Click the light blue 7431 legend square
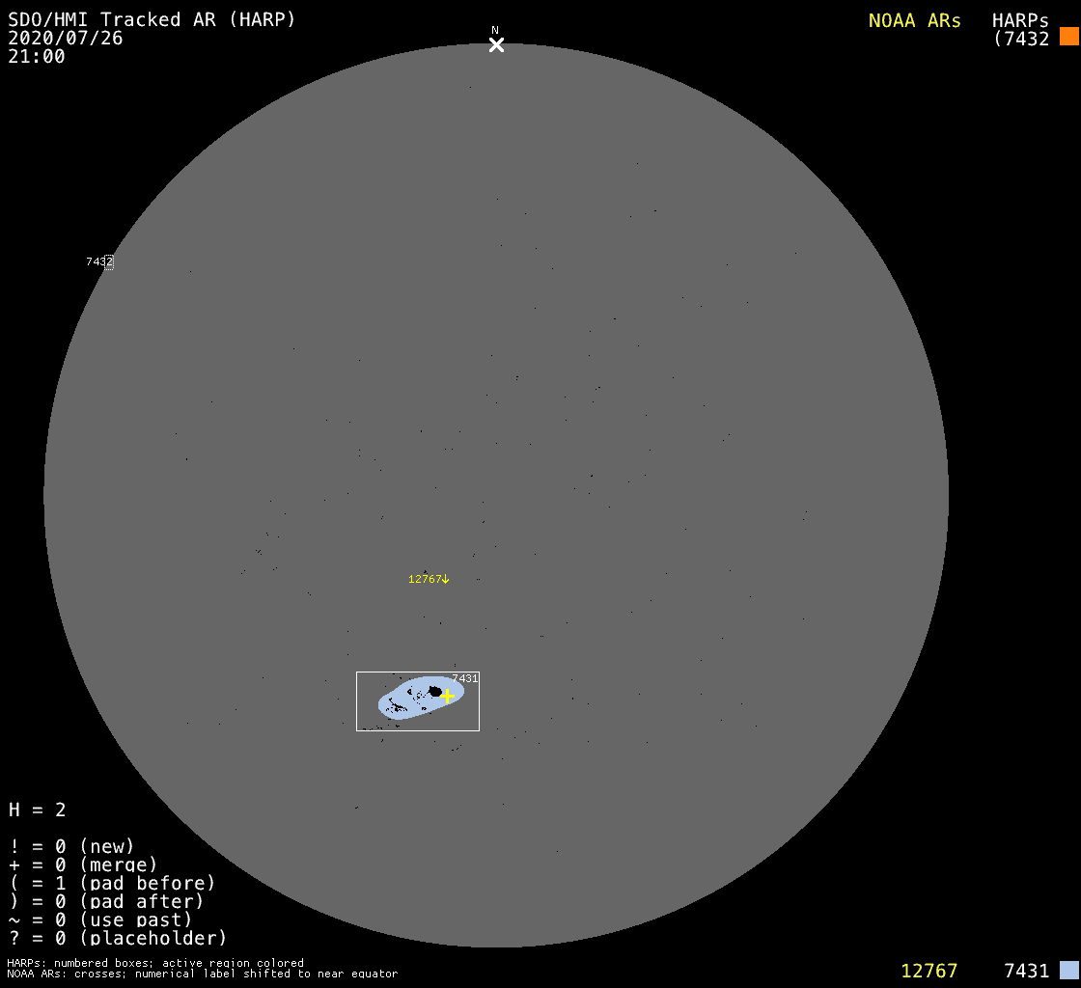 tap(1068, 970)
